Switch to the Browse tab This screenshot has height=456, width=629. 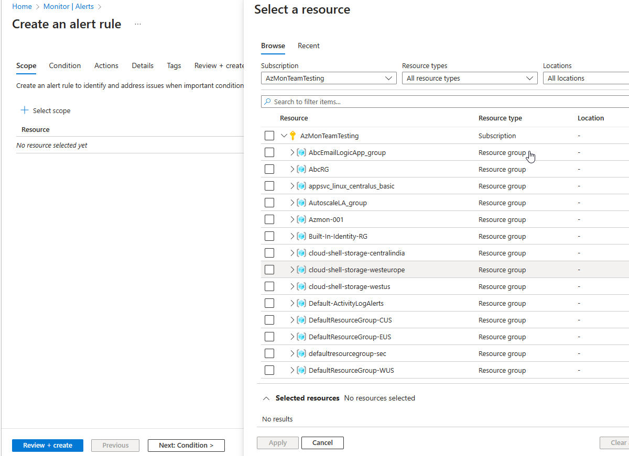click(x=273, y=46)
